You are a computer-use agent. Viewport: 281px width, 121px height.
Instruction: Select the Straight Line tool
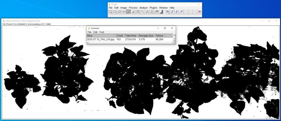point(129,12)
